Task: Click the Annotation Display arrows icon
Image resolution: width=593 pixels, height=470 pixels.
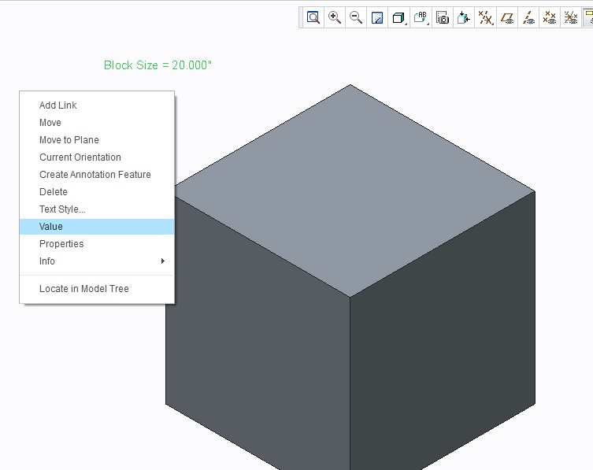Action: tap(463, 17)
